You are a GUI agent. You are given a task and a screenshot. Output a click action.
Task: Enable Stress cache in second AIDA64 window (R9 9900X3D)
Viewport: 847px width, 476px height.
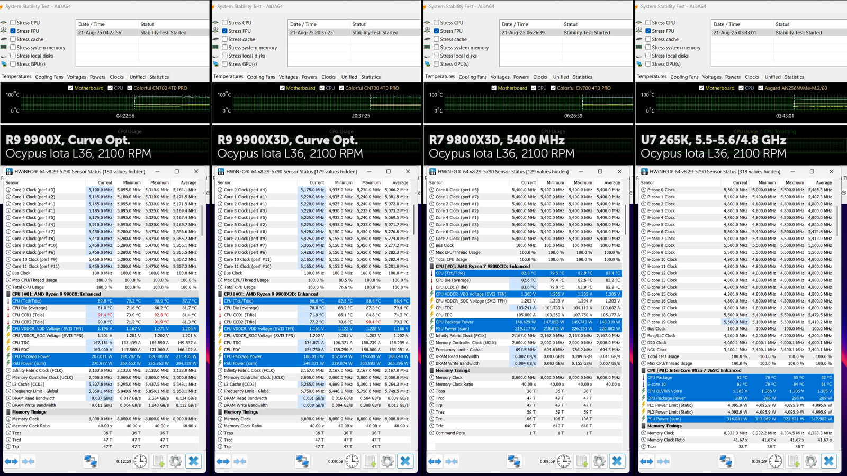224,39
